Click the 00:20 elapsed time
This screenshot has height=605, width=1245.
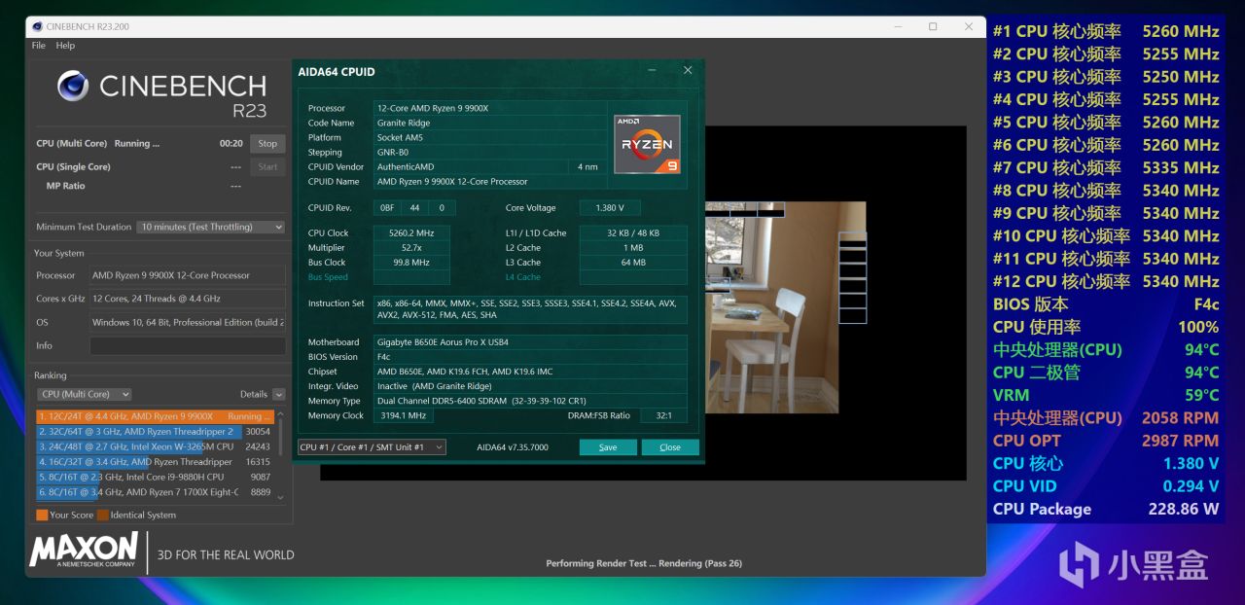(231, 143)
